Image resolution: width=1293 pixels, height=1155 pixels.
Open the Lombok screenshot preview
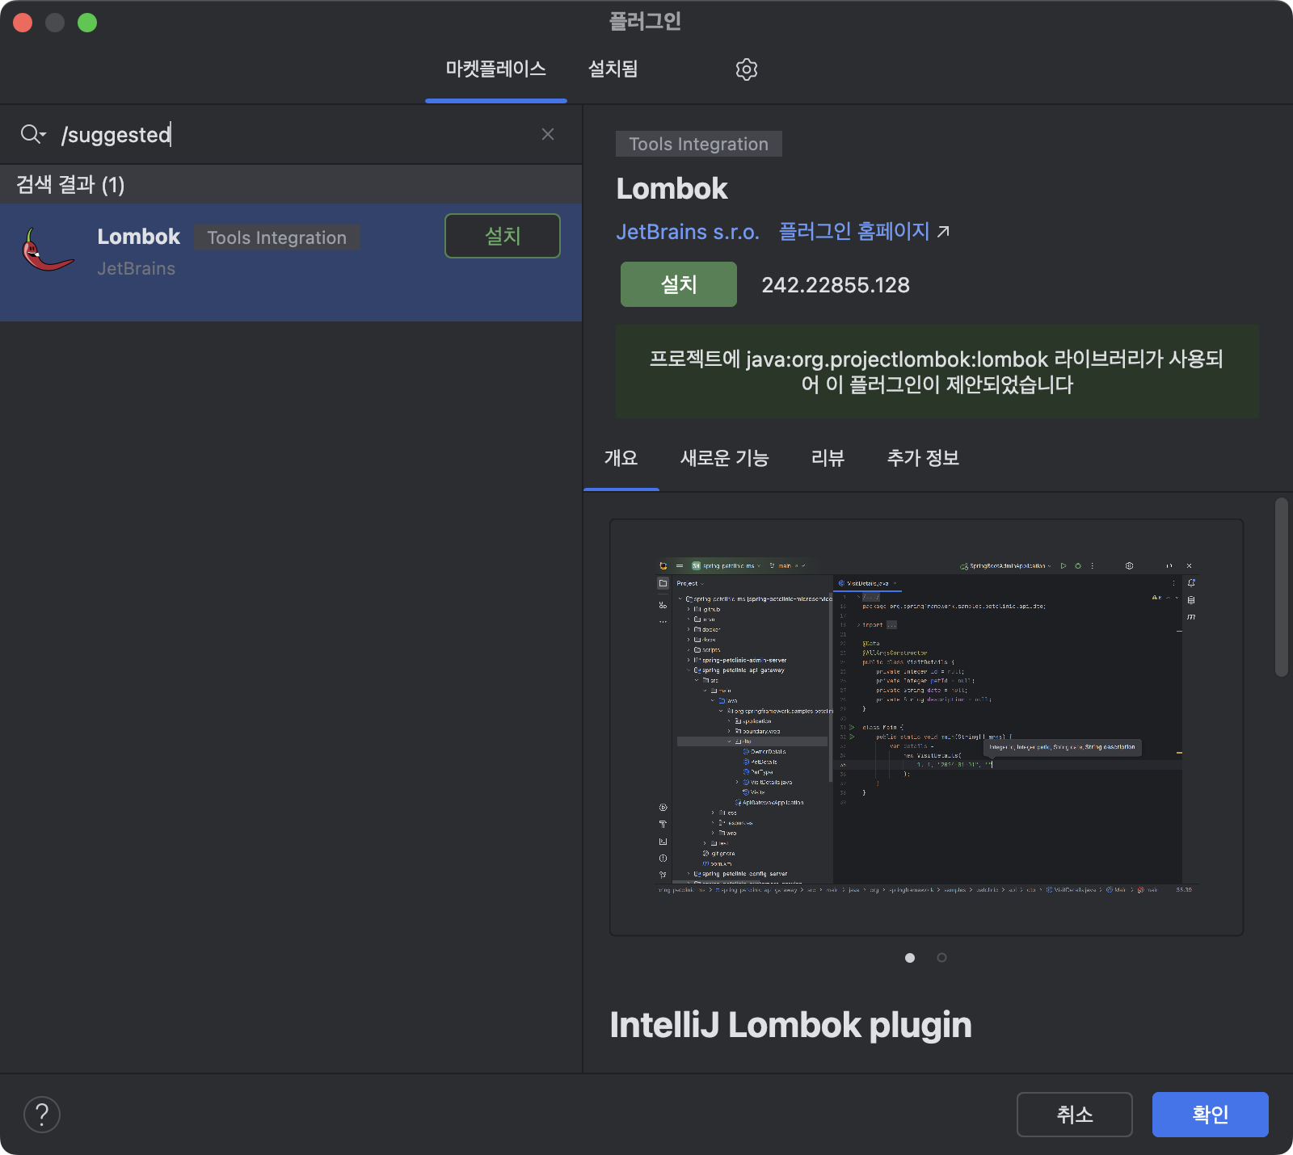tap(926, 727)
